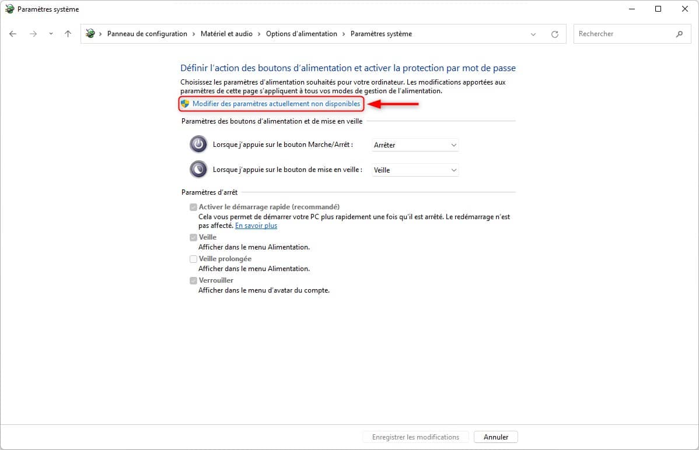The image size is (699, 450).
Task: Open Matériel et audio breadcrumb
Action: [226, 34]
